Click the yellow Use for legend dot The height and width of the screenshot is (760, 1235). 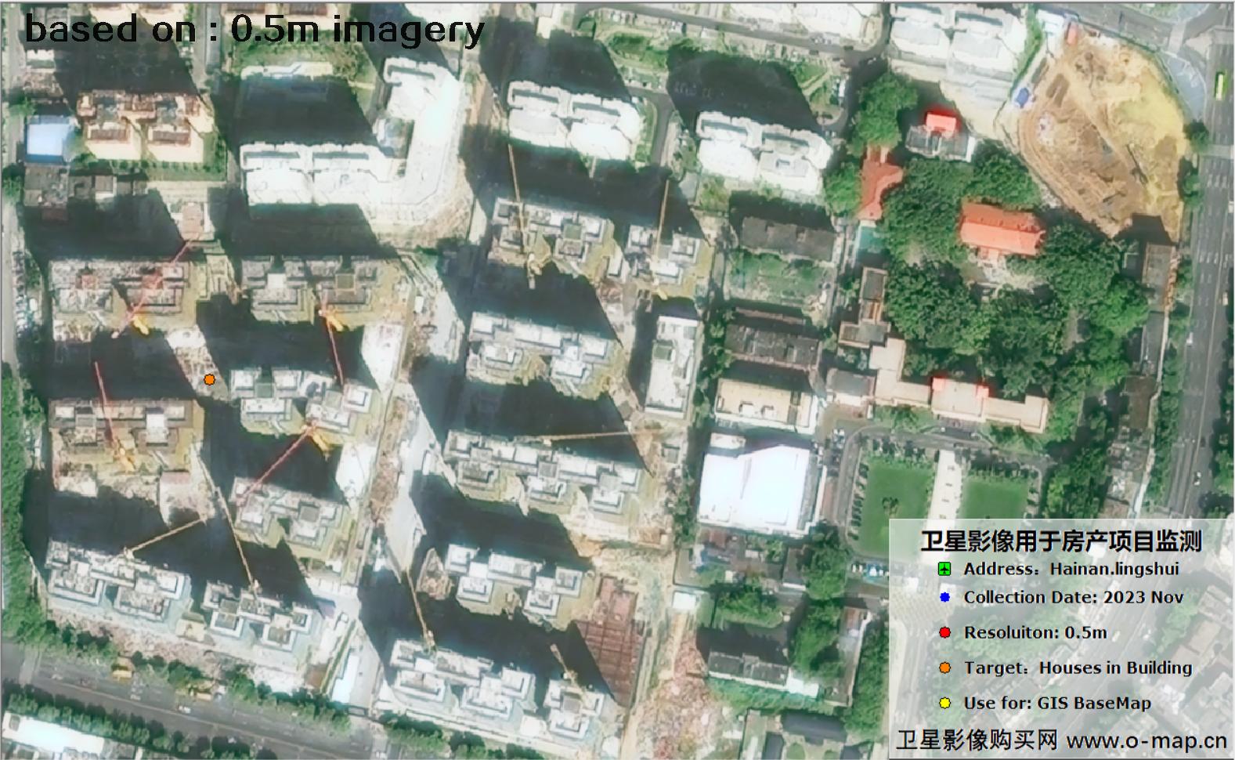(944, 704)
